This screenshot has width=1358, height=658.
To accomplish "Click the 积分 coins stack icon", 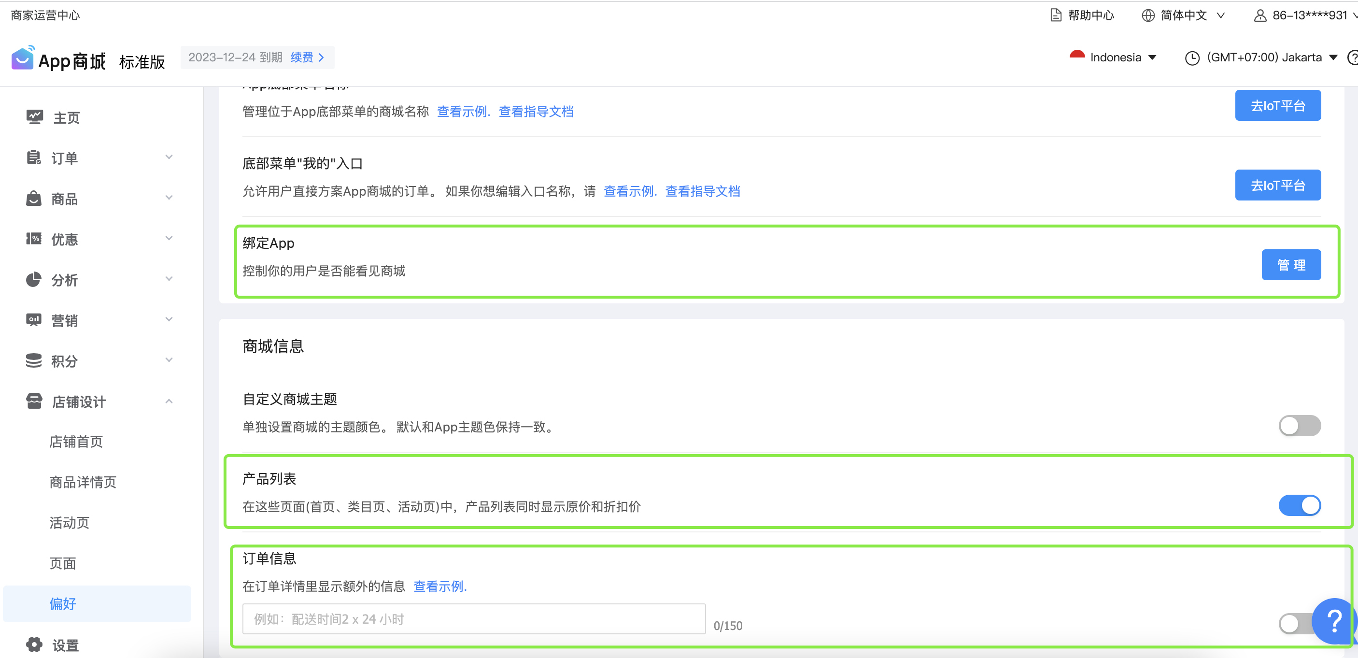I will 34,360.
